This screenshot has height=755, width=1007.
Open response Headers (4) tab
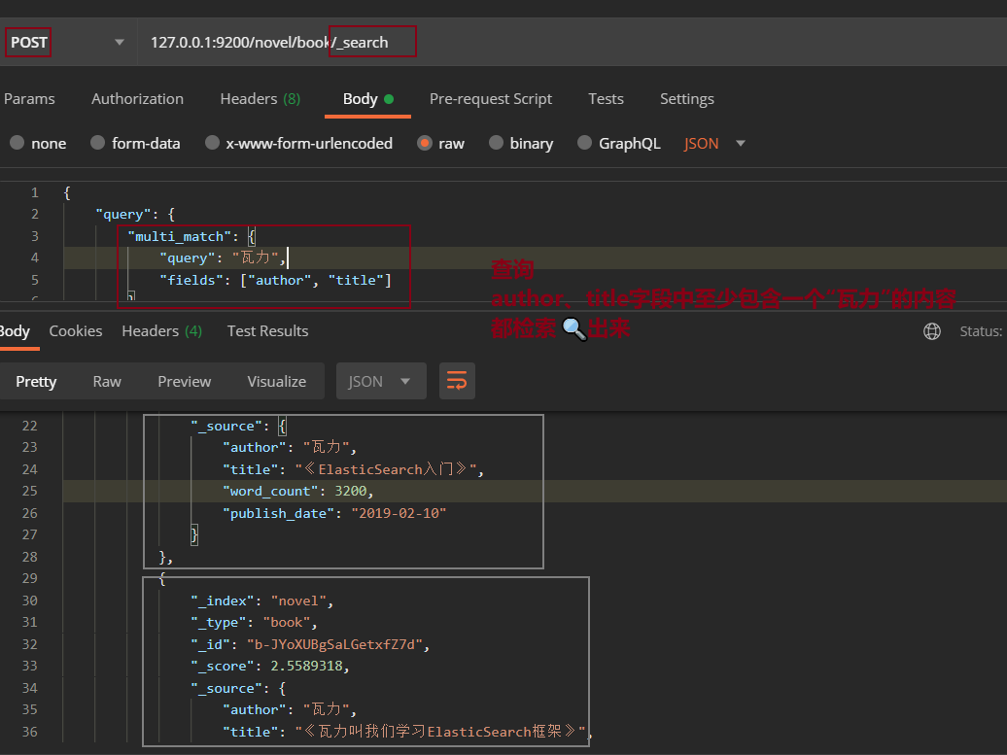tap(161, 331)
